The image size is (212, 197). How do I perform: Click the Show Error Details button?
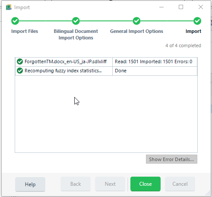tap(171, 159)
